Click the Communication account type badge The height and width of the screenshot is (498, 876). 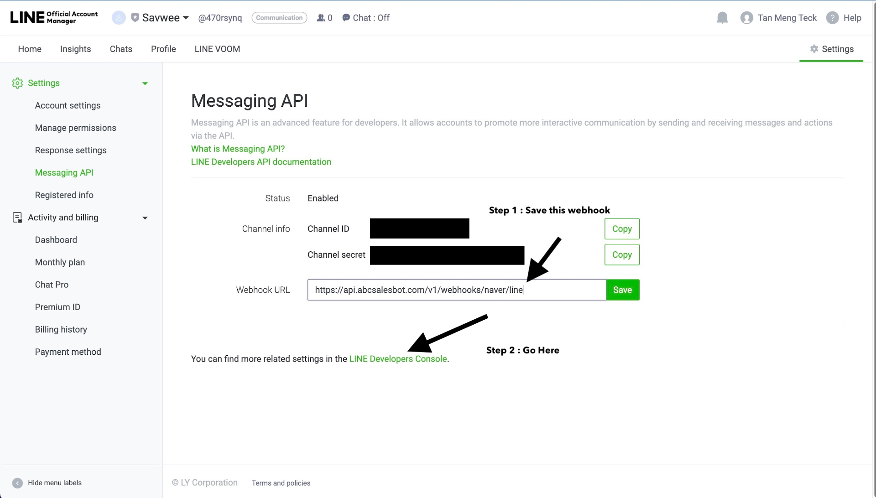[x=279, y=18]
